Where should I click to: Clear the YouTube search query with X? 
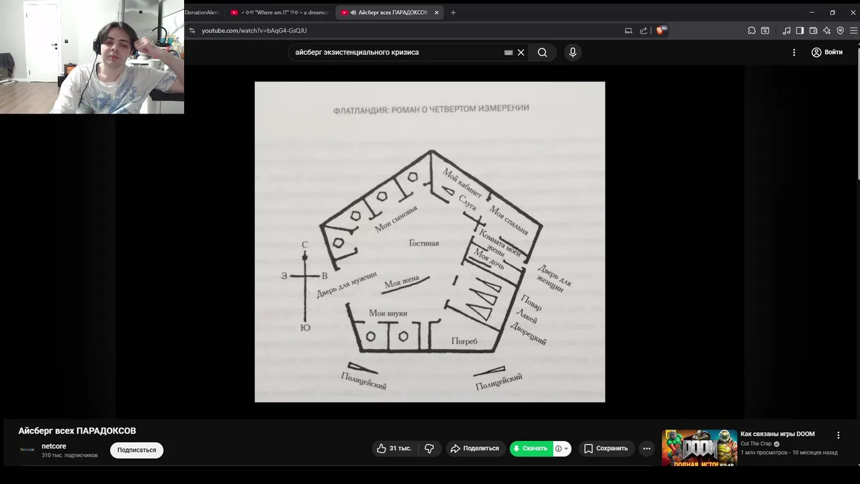pos(521,52)
